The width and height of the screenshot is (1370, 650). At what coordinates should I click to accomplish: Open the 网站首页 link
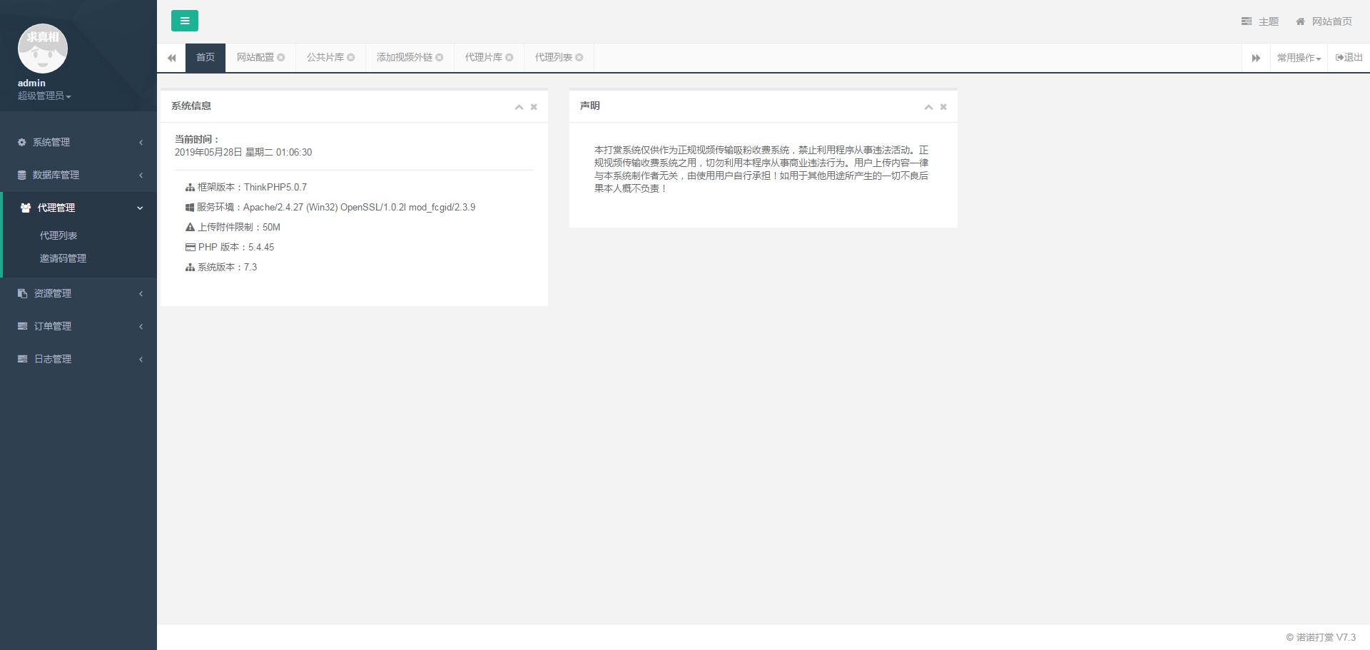point(1324,21)
